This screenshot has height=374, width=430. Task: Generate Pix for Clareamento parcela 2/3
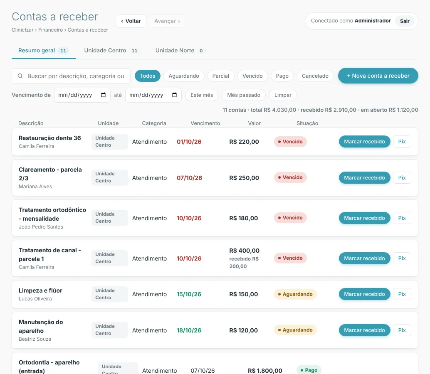[x=402, y=178]
